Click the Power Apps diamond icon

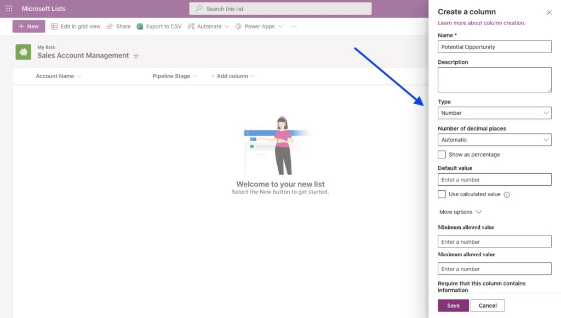coord(238,26)
